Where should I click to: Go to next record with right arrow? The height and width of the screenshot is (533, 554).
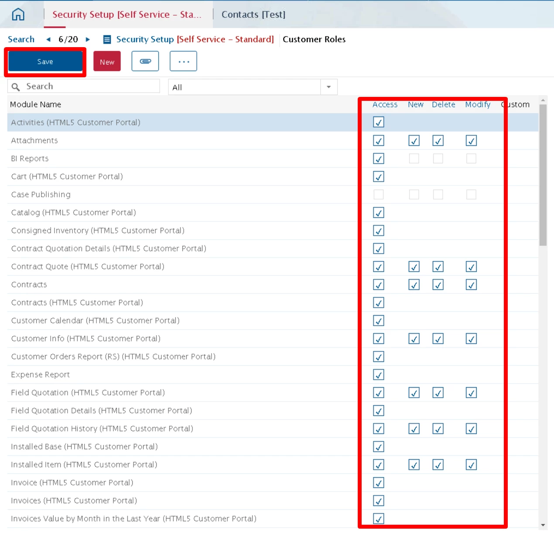(x=88, y=39)
